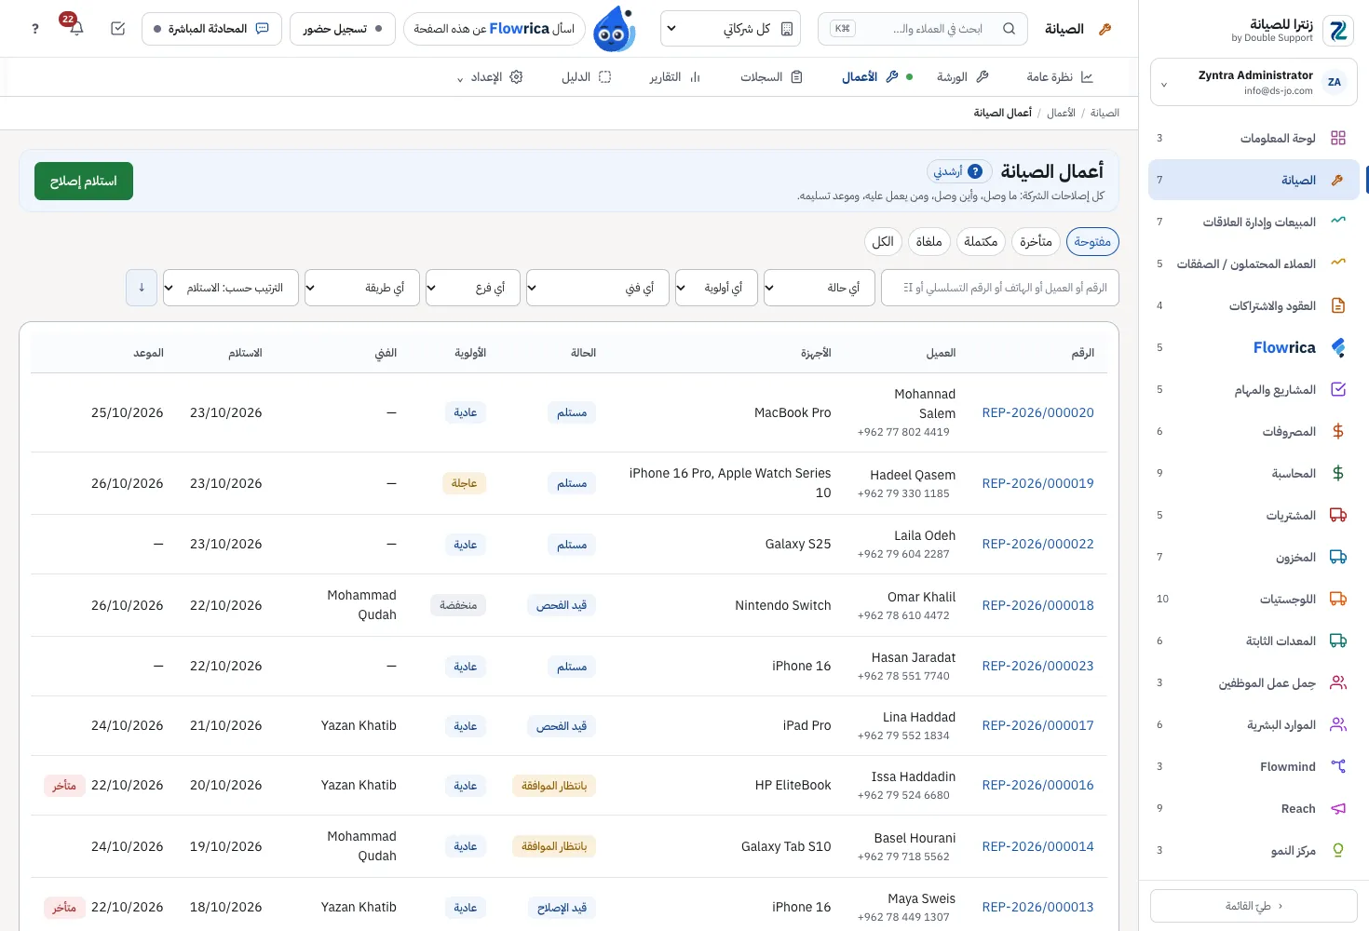Click the tasks checklist icon in top bar
This screenshot has height=931, width=1369.
click(117, 29)
